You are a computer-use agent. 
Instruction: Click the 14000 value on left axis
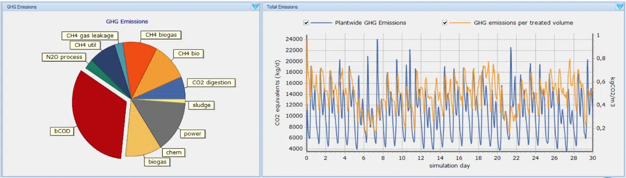click(x=294, y=94)
